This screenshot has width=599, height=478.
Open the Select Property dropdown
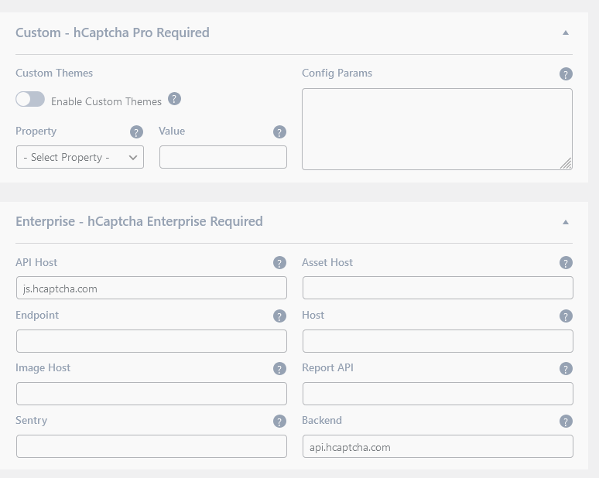tap(80, 157)
